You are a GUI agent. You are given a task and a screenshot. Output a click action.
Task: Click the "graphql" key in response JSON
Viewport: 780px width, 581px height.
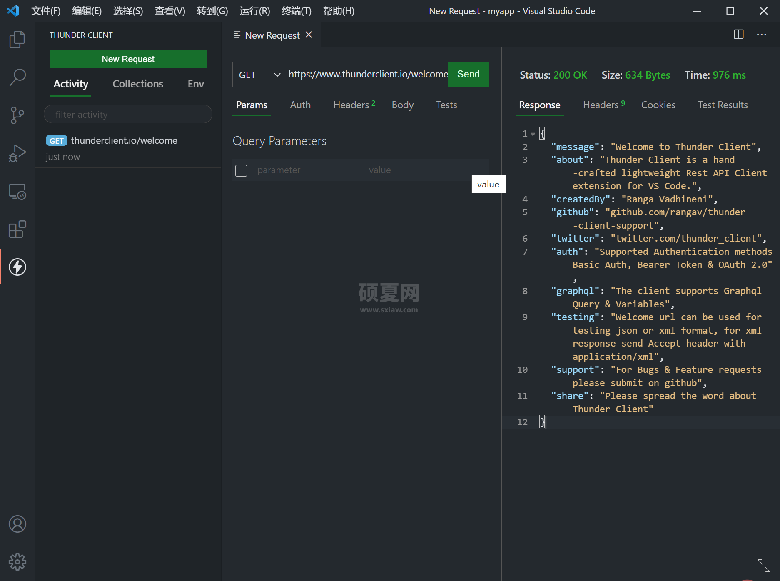pyautogui.click(x=575, y=291)
